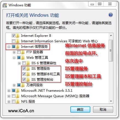Image resolution: width=120 pixels, height=120 pixels.
Task: Click the 确定 button
Action: point(80,110)
